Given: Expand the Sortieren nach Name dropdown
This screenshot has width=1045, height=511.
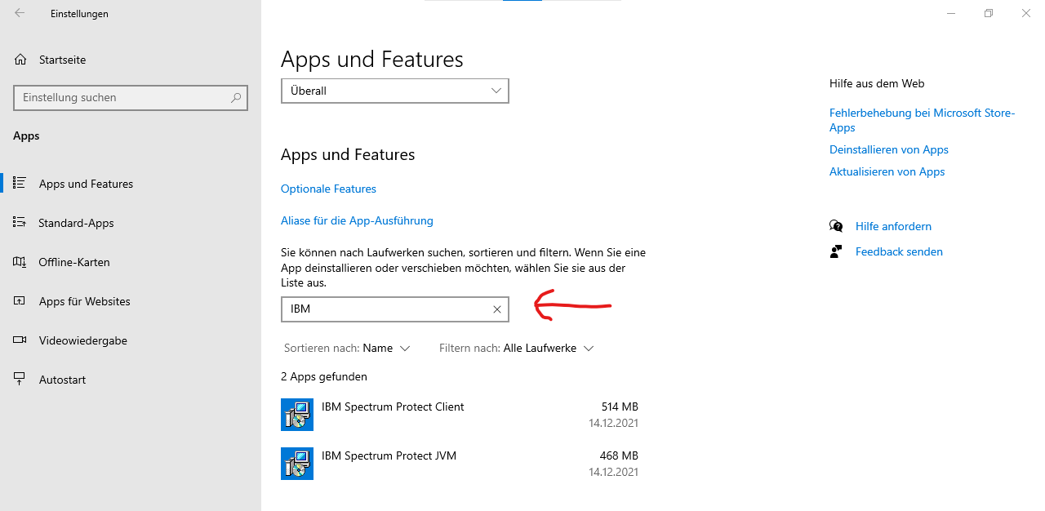Looking at the screenshot, I should pos(386,348).
